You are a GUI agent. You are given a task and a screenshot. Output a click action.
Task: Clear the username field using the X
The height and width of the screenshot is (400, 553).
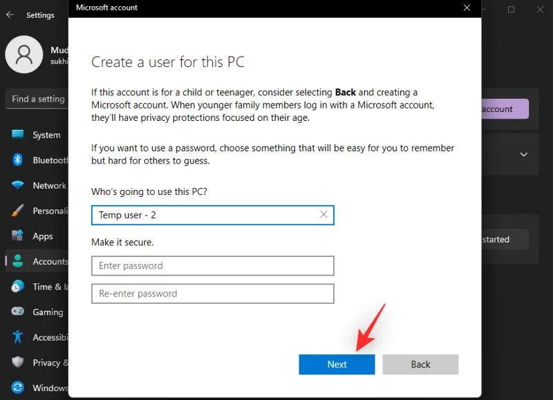pyautogui.click(x=323, y=215)
